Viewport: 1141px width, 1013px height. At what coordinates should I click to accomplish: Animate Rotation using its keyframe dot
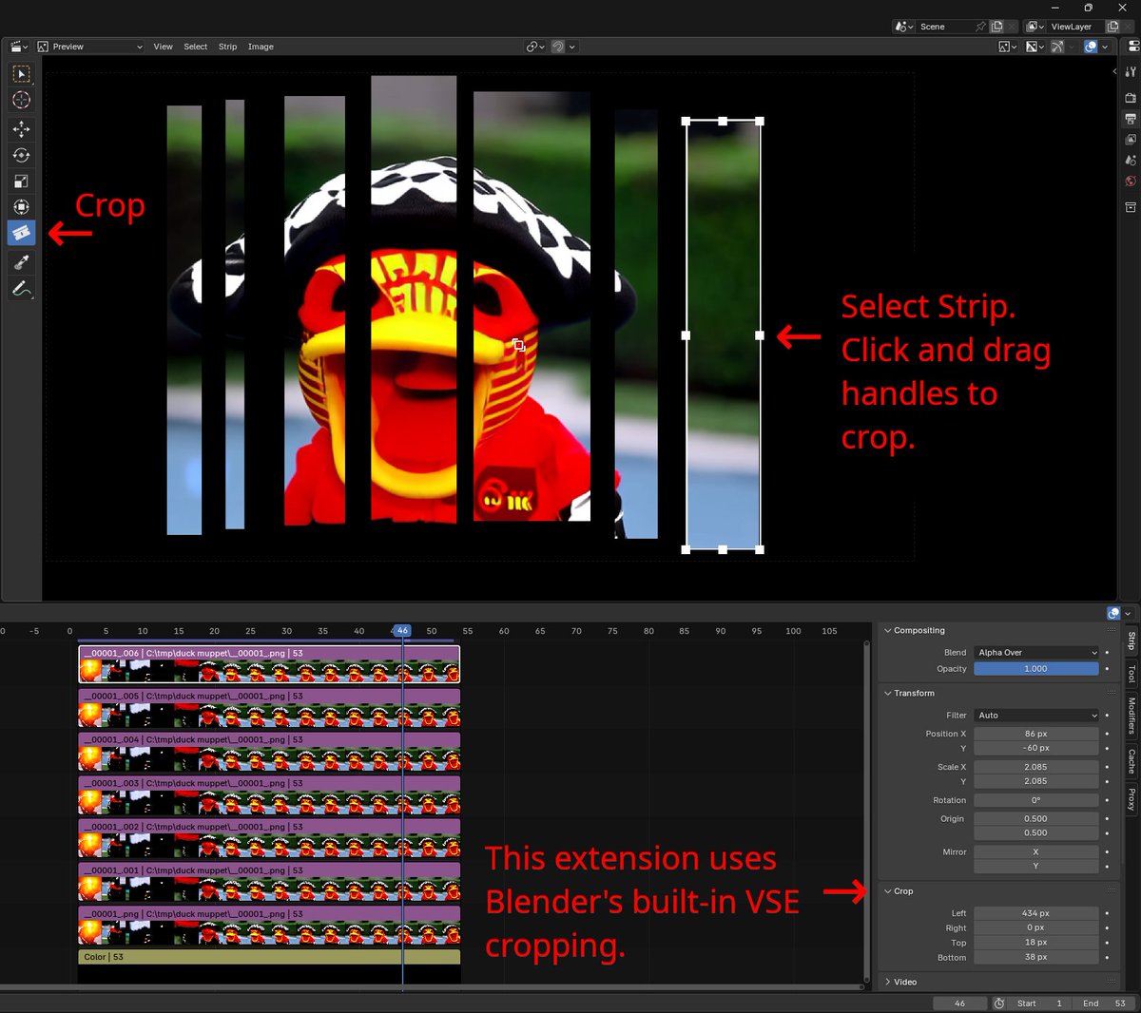coord(1107,800)
